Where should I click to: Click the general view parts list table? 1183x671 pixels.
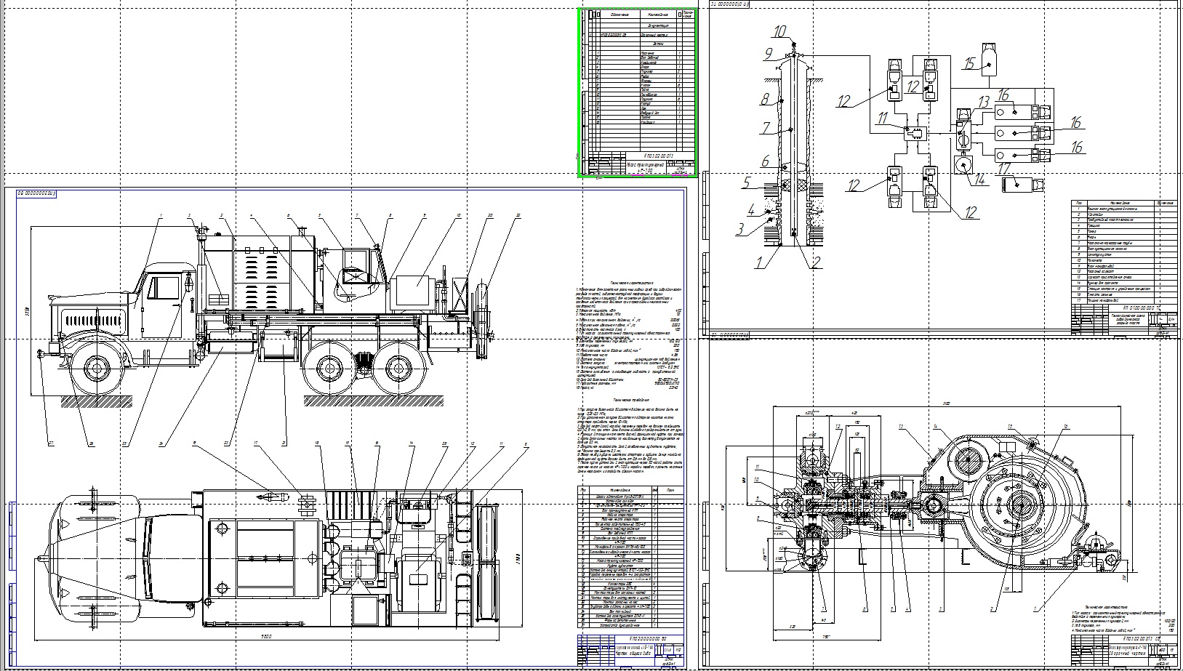point(630,558)
